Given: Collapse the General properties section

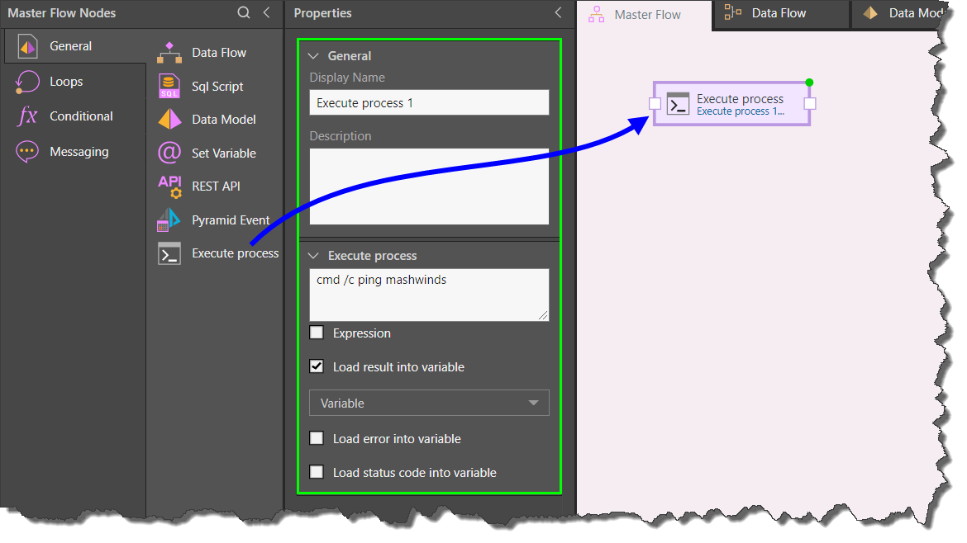Looking at the screenshot, I should coord(313,56).
